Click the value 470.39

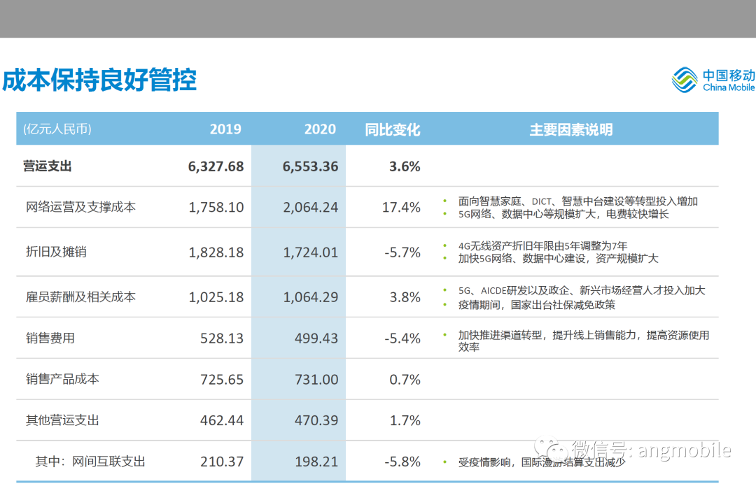(x=316, y=420)
